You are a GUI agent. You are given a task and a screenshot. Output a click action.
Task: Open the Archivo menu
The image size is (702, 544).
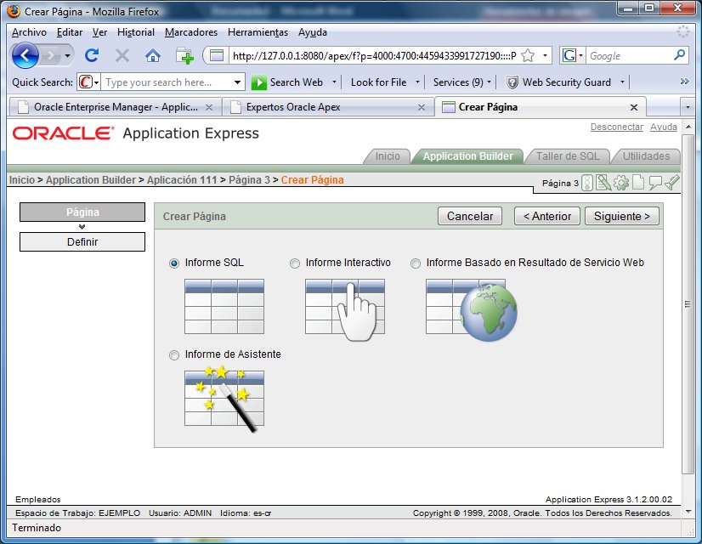coord(29,32)
